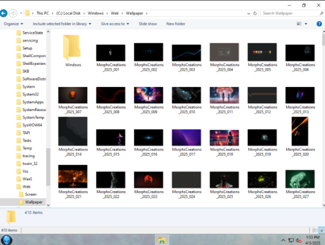Click the New folder button

pyautogui.click(x=175, y=24)
